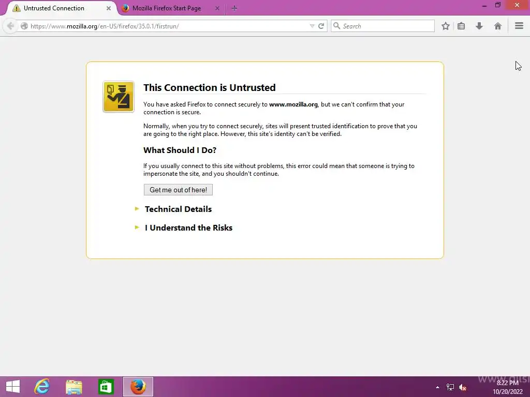Show bookmarks list icon

461,26
